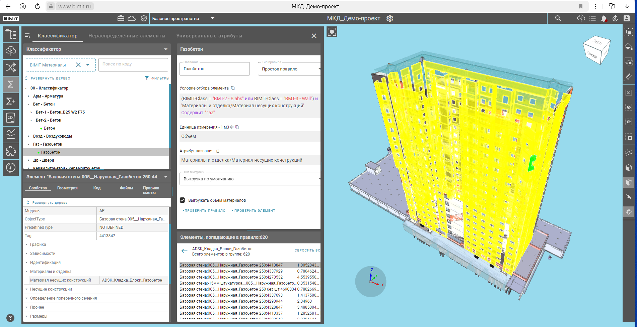Expand the 'Арм - Арматура' tree node
The width and height of the screenshot is (637, 327).
click(28, 96)
